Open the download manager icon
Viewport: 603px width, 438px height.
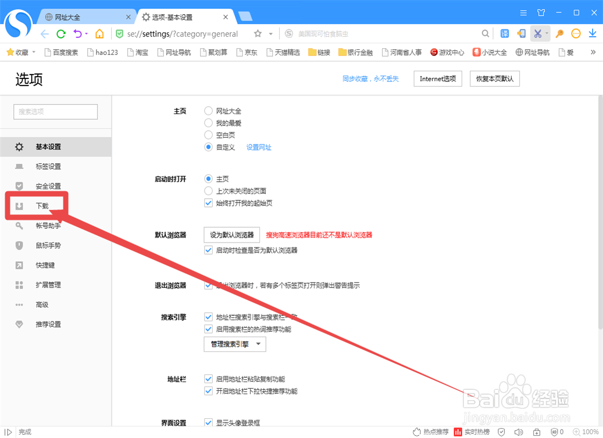click(592, 33)
